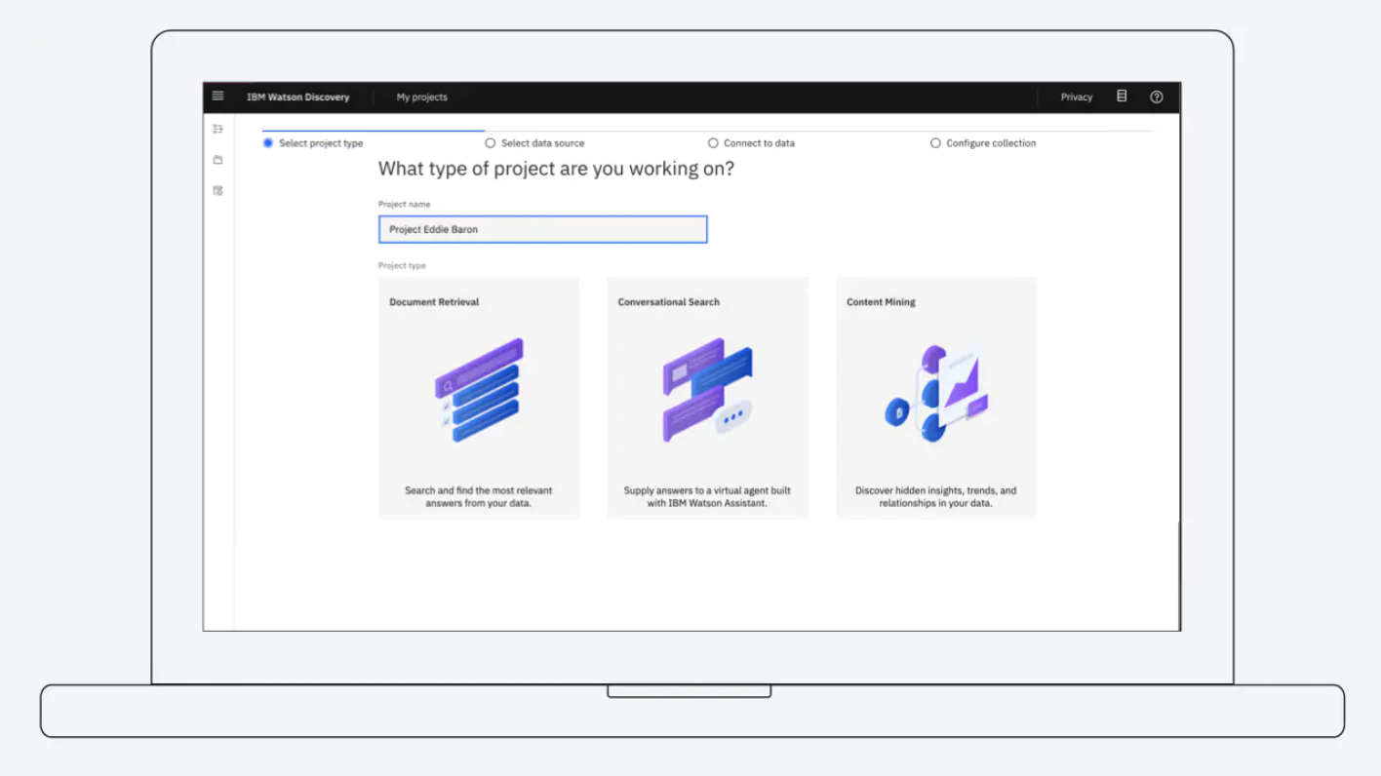Open the API documentation icon in the header
Screen dimensions: 1381x776
coord(1121,97)
